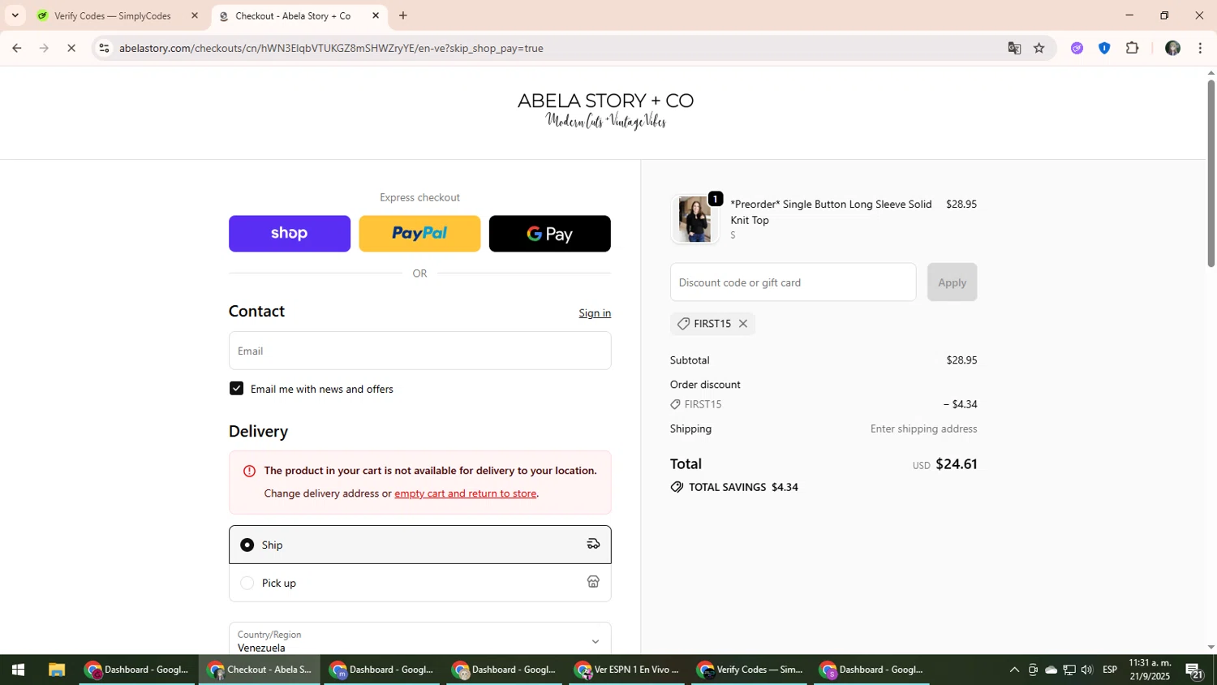This screenshot has width=1217, height=685.
Task: Uncheck Email me with news and offers
Action: (236, 389)
